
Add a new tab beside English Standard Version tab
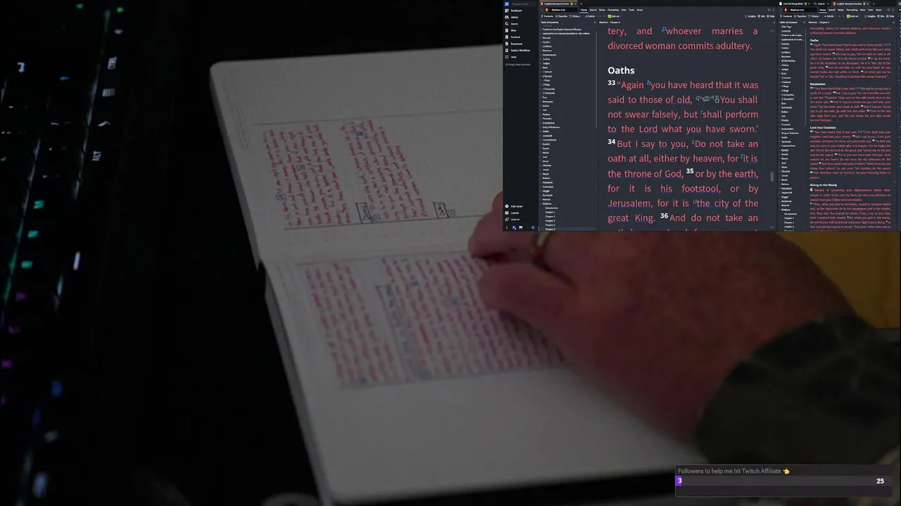point(581,4)
